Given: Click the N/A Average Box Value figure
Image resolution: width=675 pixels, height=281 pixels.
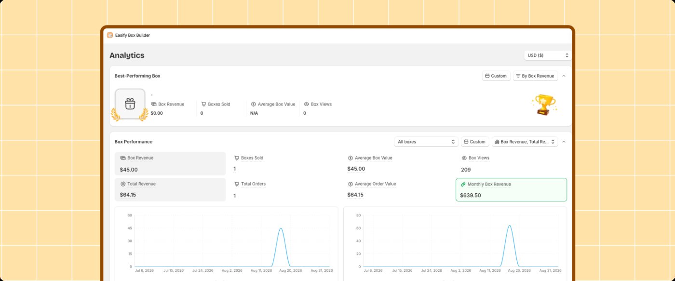Looking at the screenshot, I should 254,113.
